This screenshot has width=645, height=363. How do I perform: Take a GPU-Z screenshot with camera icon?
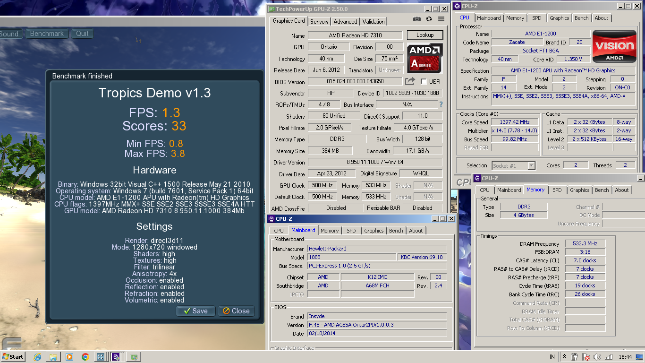[x=416, y=19]
